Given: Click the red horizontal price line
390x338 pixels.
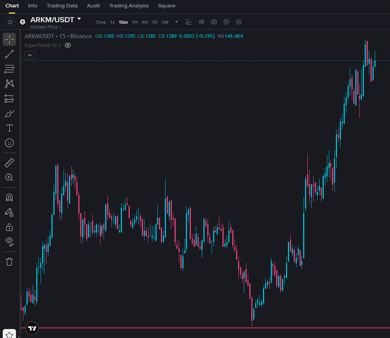Looking at the screenshot, I should 205,328.
